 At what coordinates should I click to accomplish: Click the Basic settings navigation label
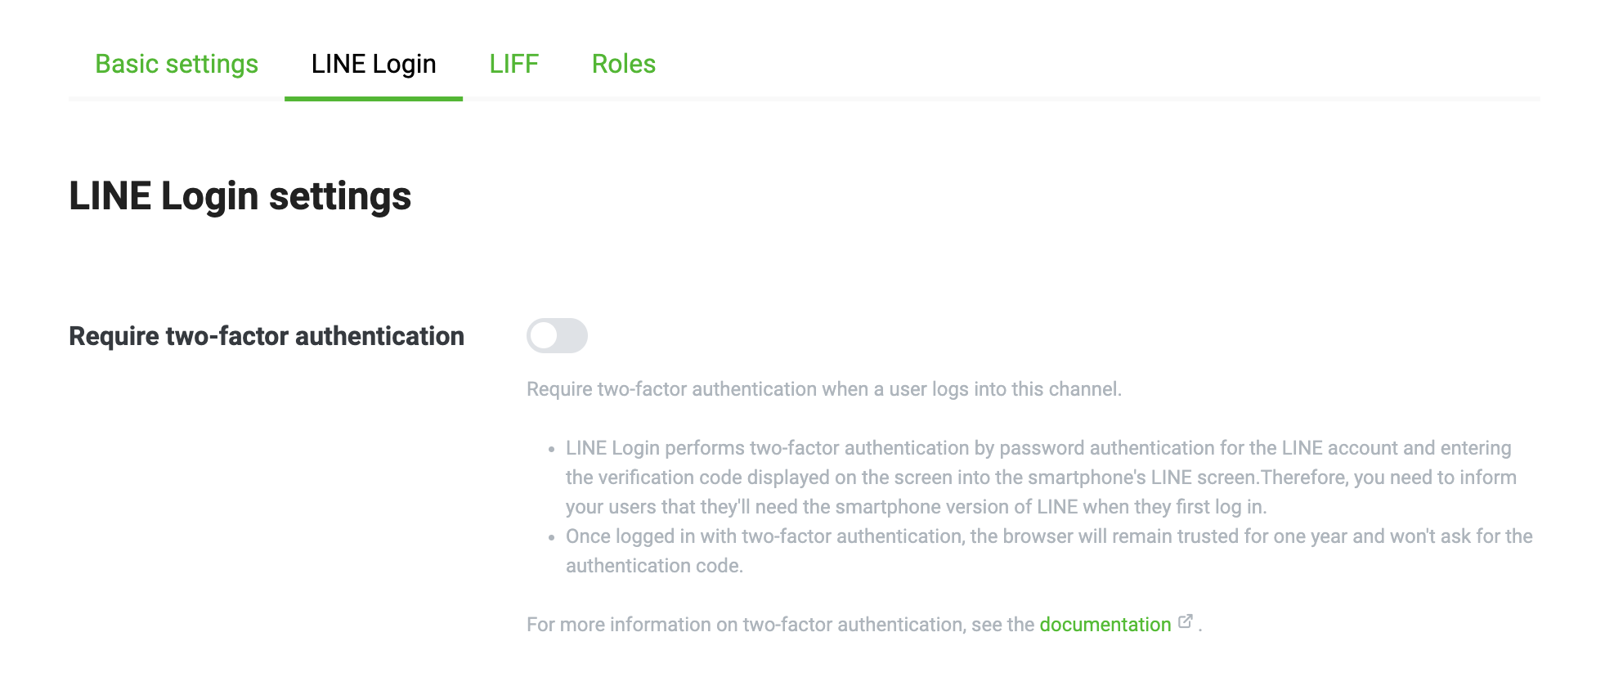point(176,64)
